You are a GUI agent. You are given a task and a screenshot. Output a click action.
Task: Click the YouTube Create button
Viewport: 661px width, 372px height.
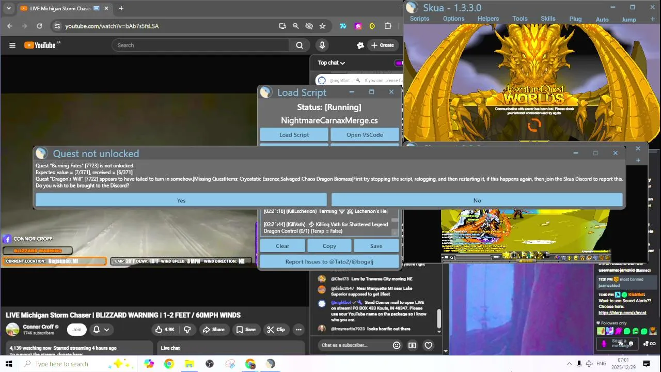[x=382, y=45]
